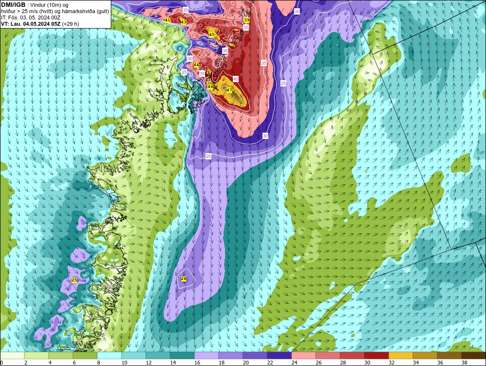Click the green 4–6 m/s legend swatch
Image resolution: width=486 pixels, height=366 pixels.
(61, 355)
